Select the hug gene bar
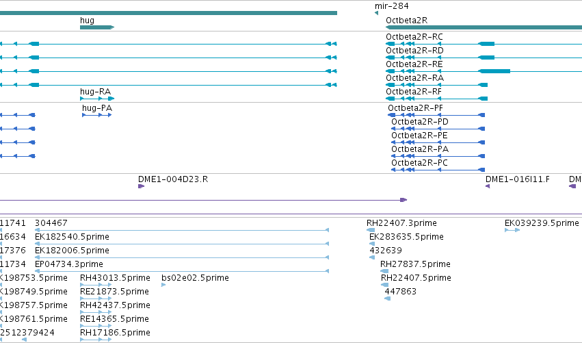The width and height of the screenshot is (582, 343). tap(97, 27)
